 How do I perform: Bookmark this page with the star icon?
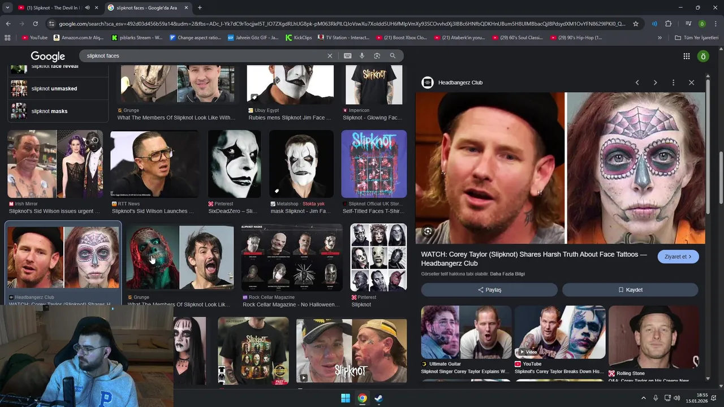click(636, 24)
